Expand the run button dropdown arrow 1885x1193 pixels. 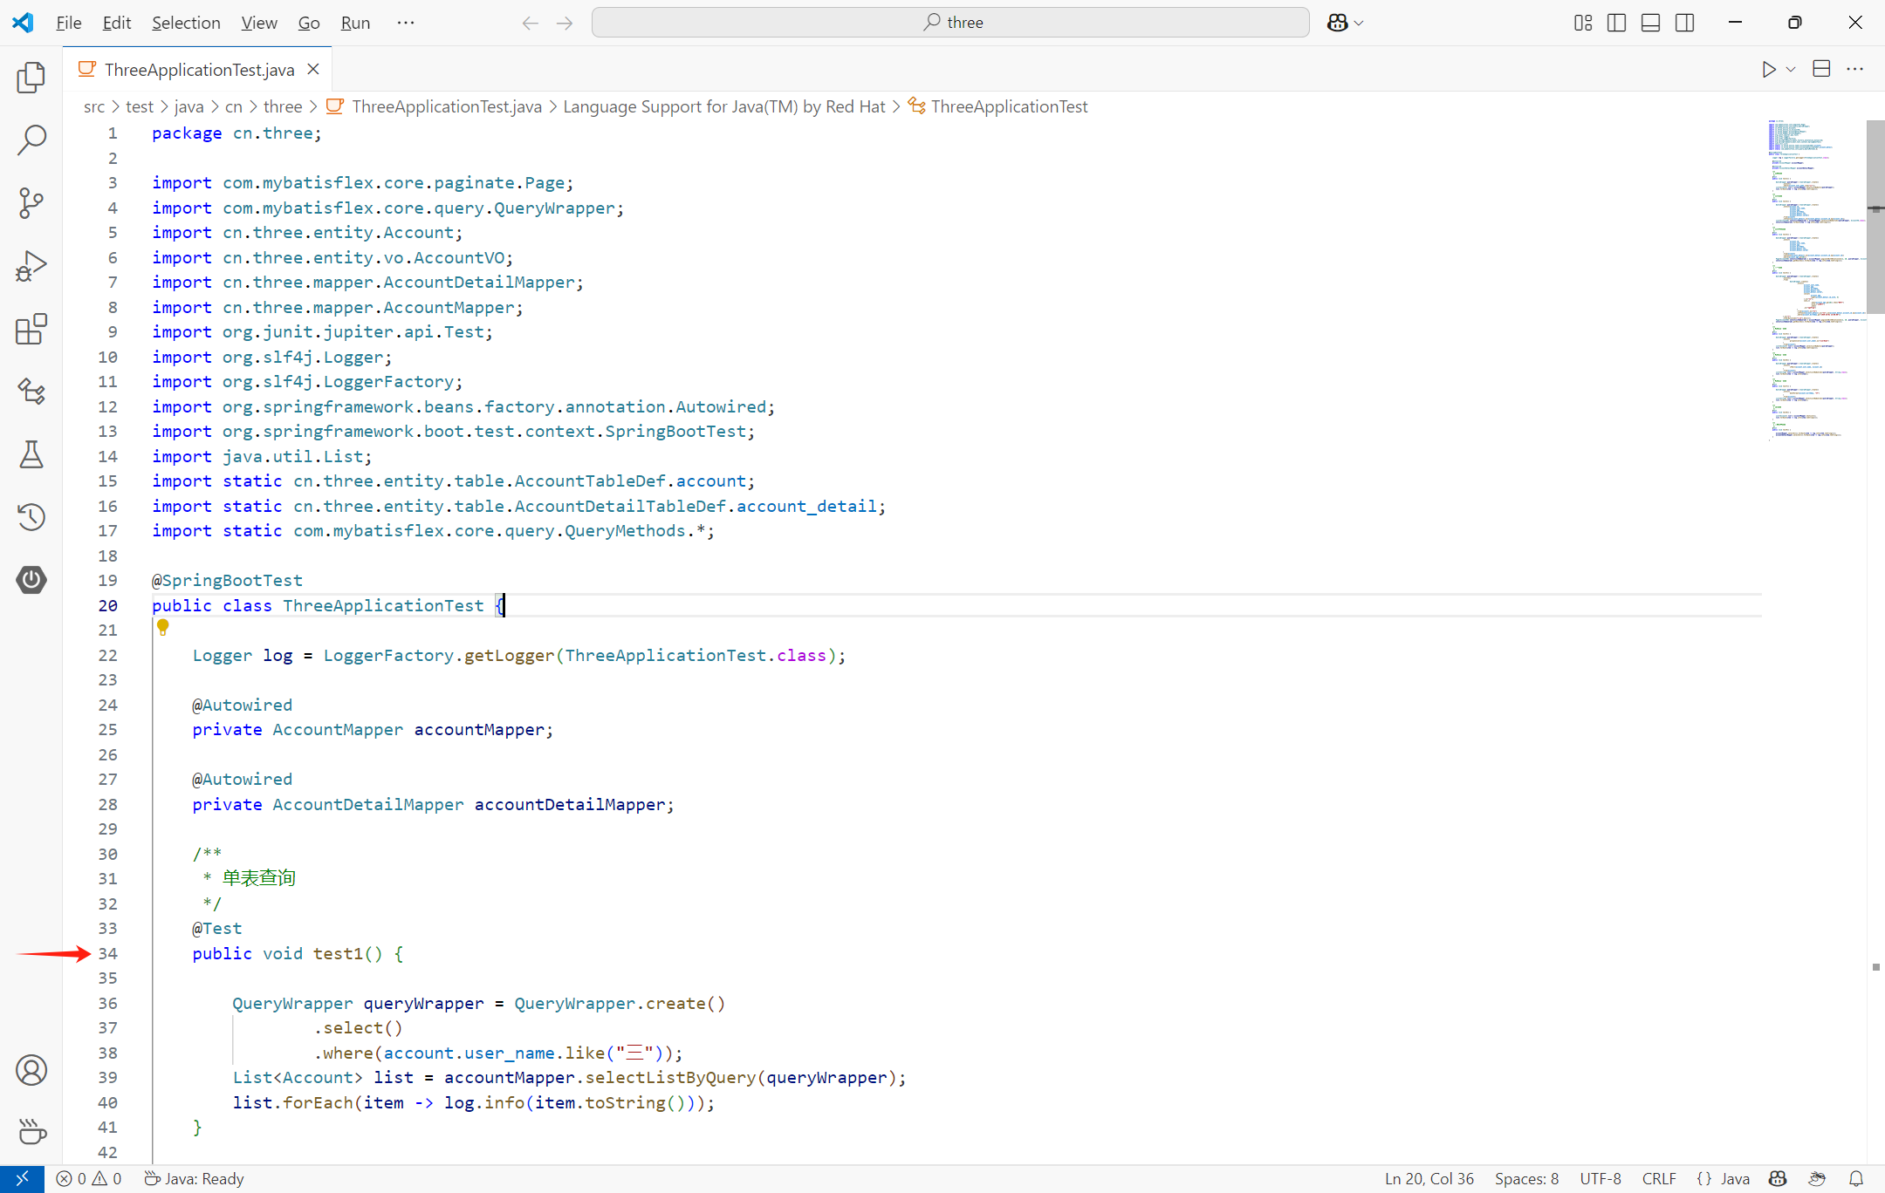1791,70
